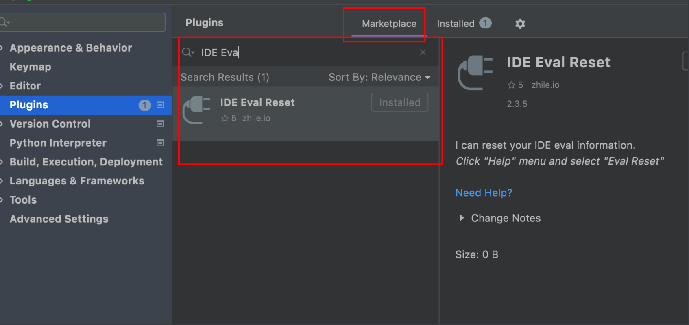Viewport: 689px width, 325px height.
Task: Clear the plugin search field with X
Action: click(423, 52)
